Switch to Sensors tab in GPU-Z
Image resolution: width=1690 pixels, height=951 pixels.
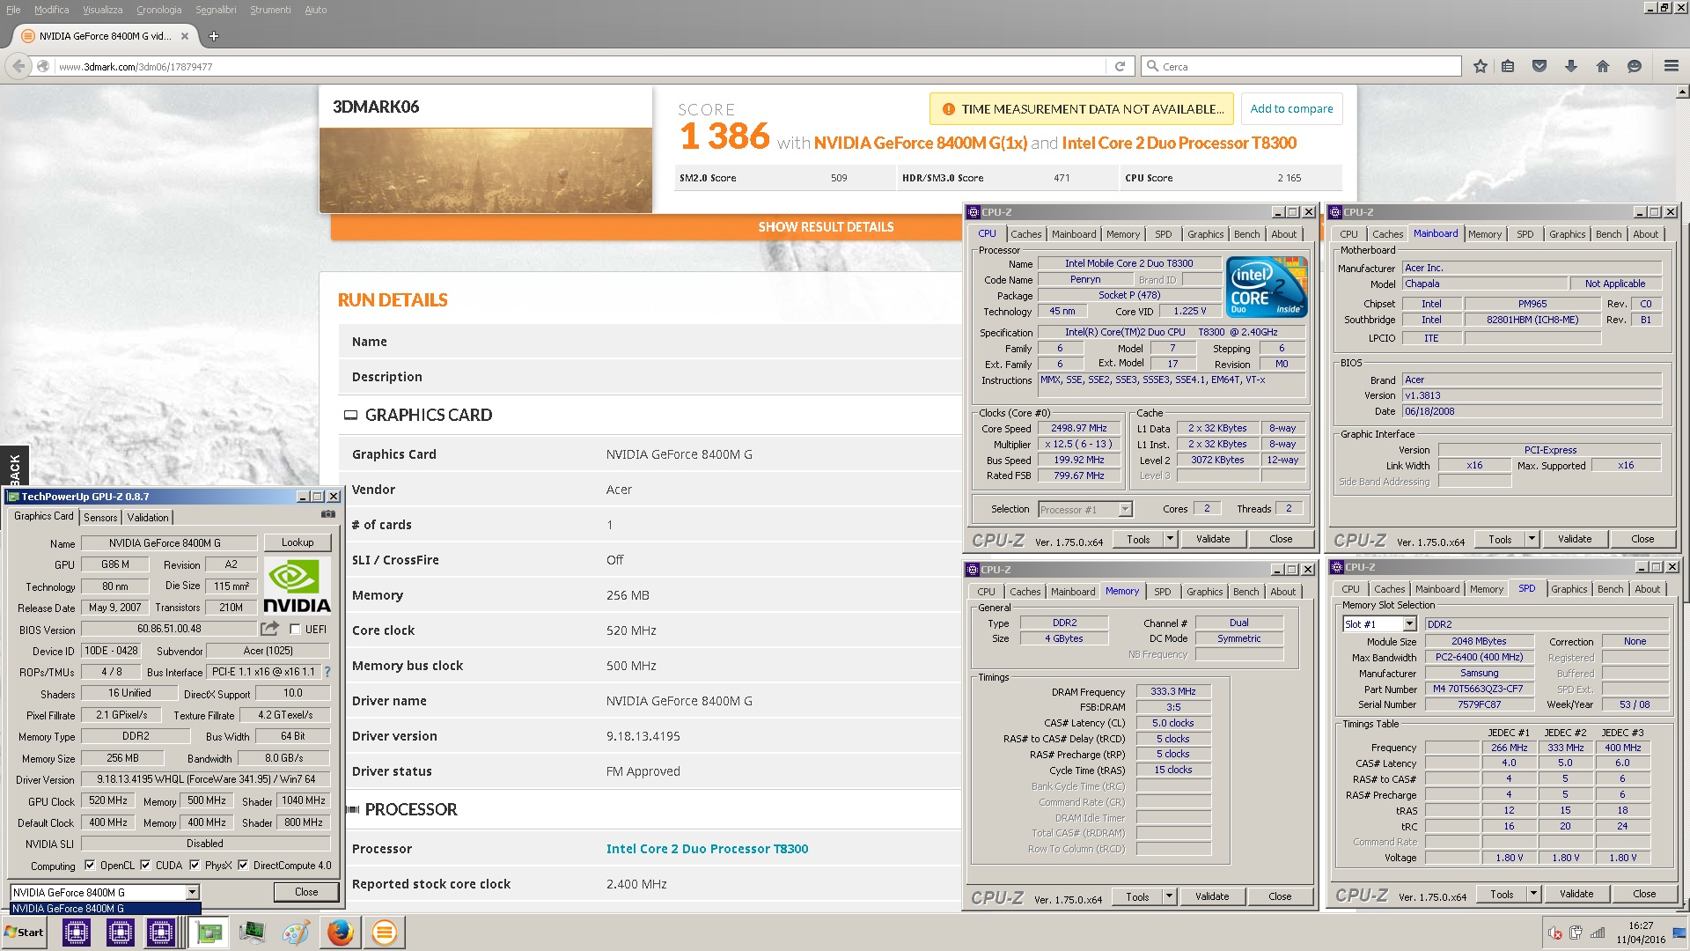click(100, 518)
